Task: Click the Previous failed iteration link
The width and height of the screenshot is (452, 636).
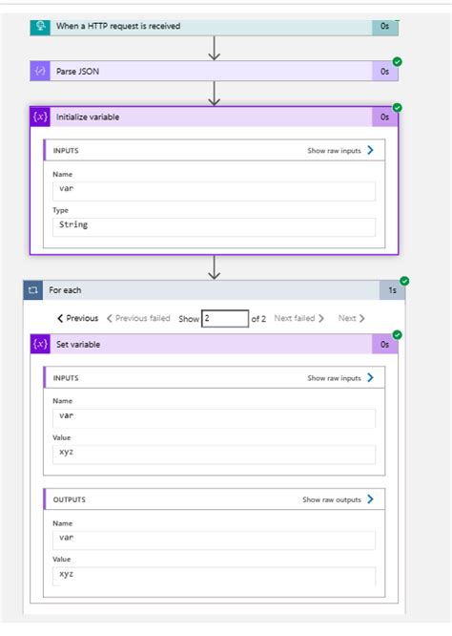Action: pyautogui.click(x=138, y=318)
